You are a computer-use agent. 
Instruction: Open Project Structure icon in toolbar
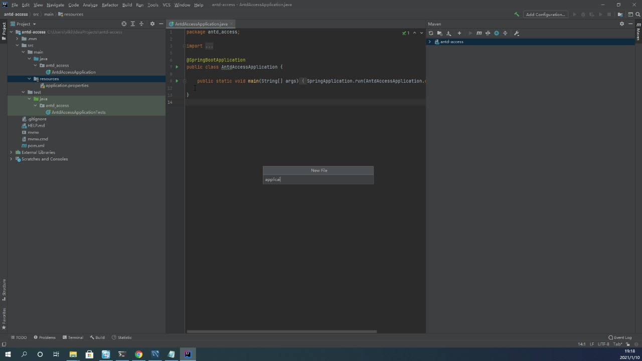(620, 15)
